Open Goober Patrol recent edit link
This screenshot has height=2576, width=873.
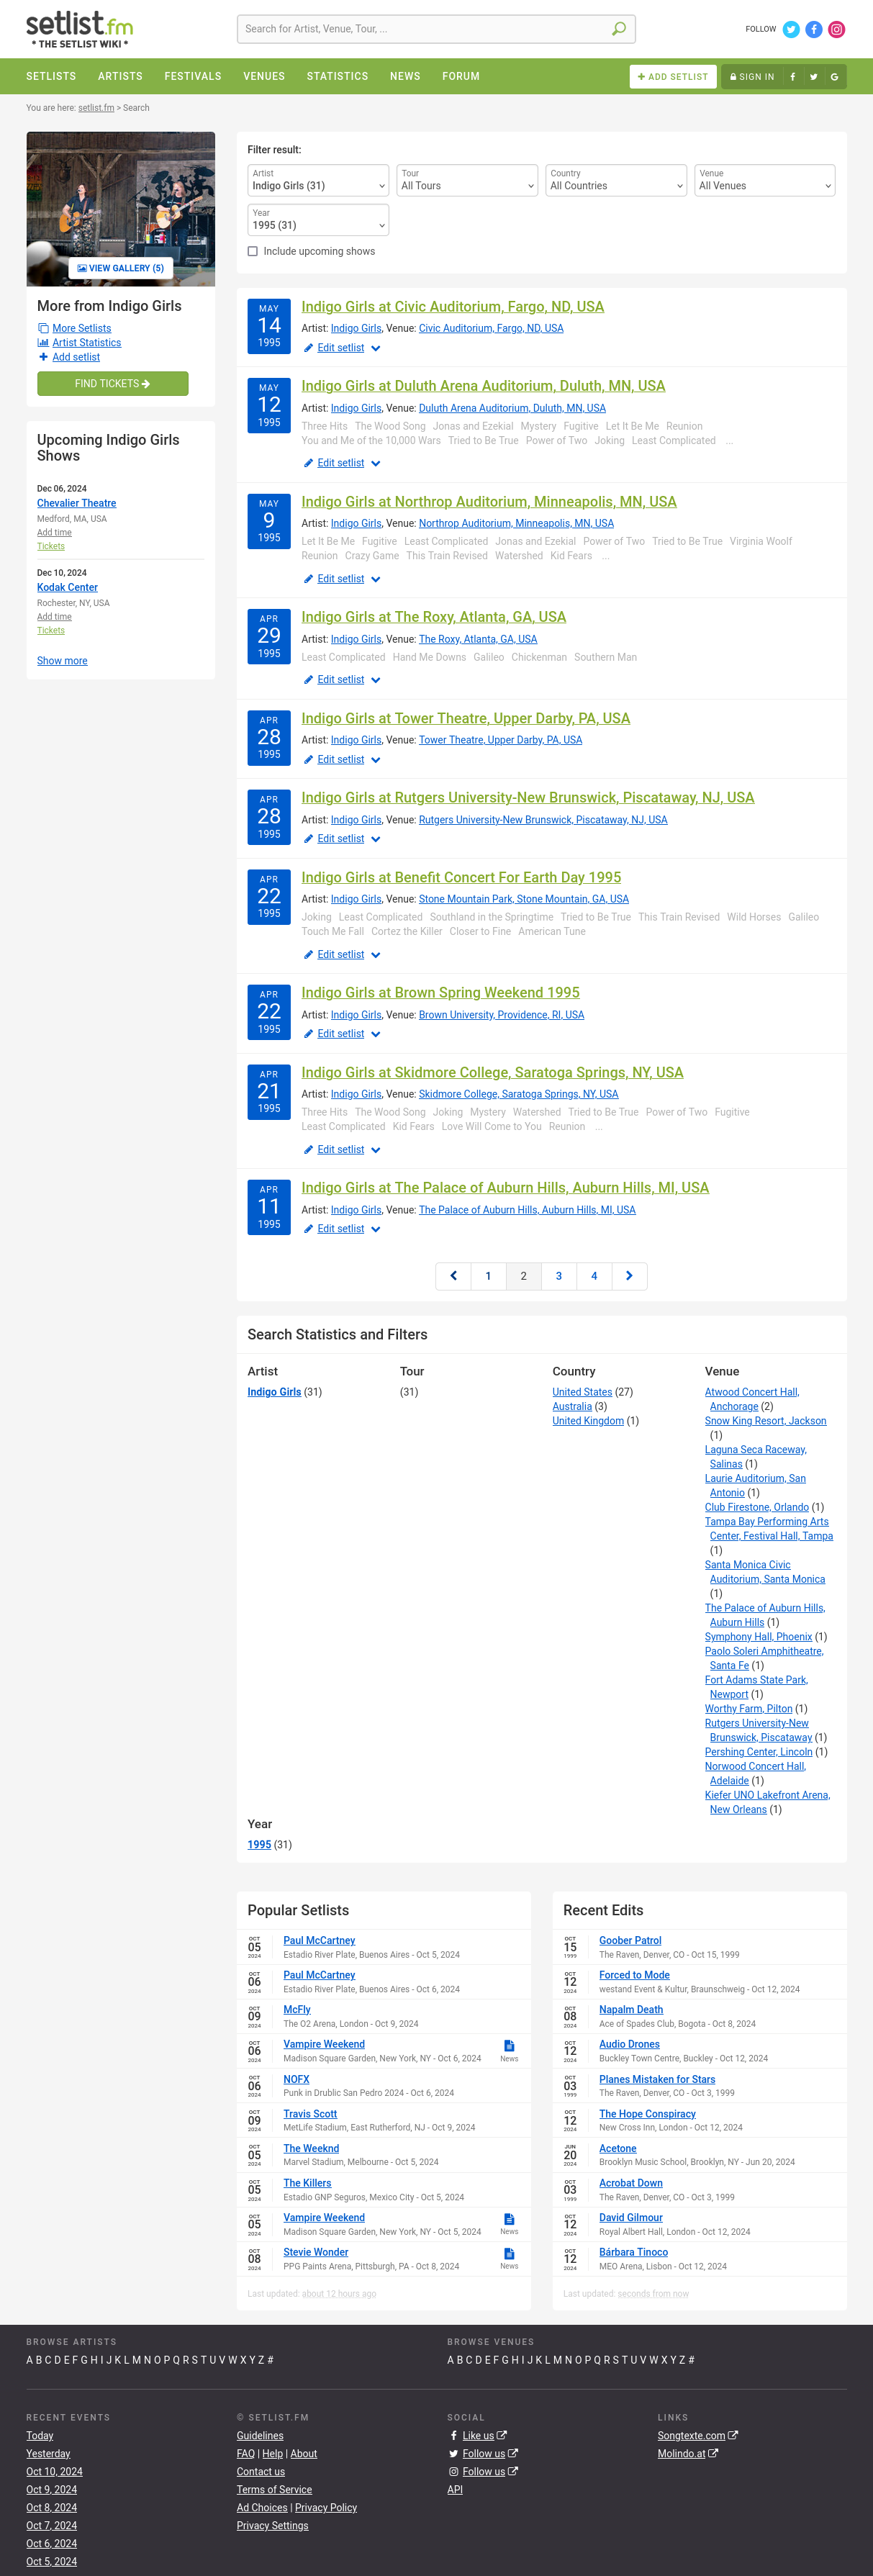tap(630, 1941)
